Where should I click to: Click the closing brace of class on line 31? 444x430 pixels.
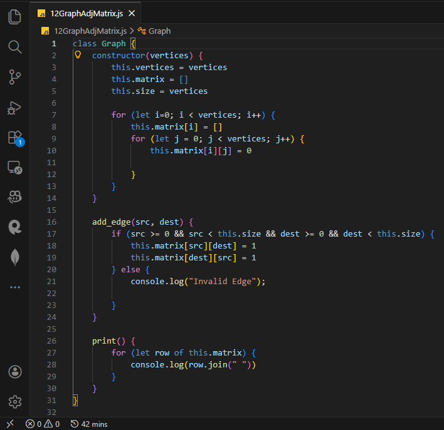pos(75,401)
